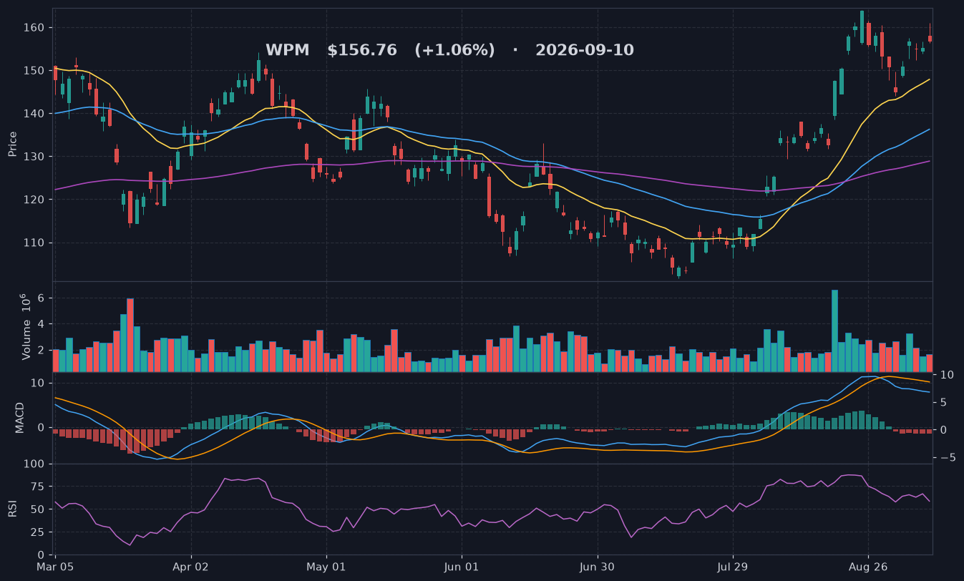Click the Mar 05 date label
The image size is (964, 581).
click(x=56, y=567)
